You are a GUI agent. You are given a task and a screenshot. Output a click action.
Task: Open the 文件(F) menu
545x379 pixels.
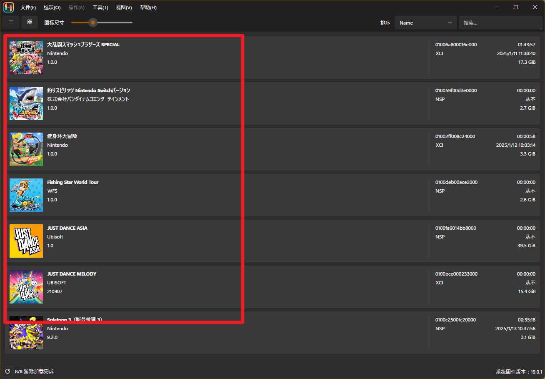(x=28, y=8)
